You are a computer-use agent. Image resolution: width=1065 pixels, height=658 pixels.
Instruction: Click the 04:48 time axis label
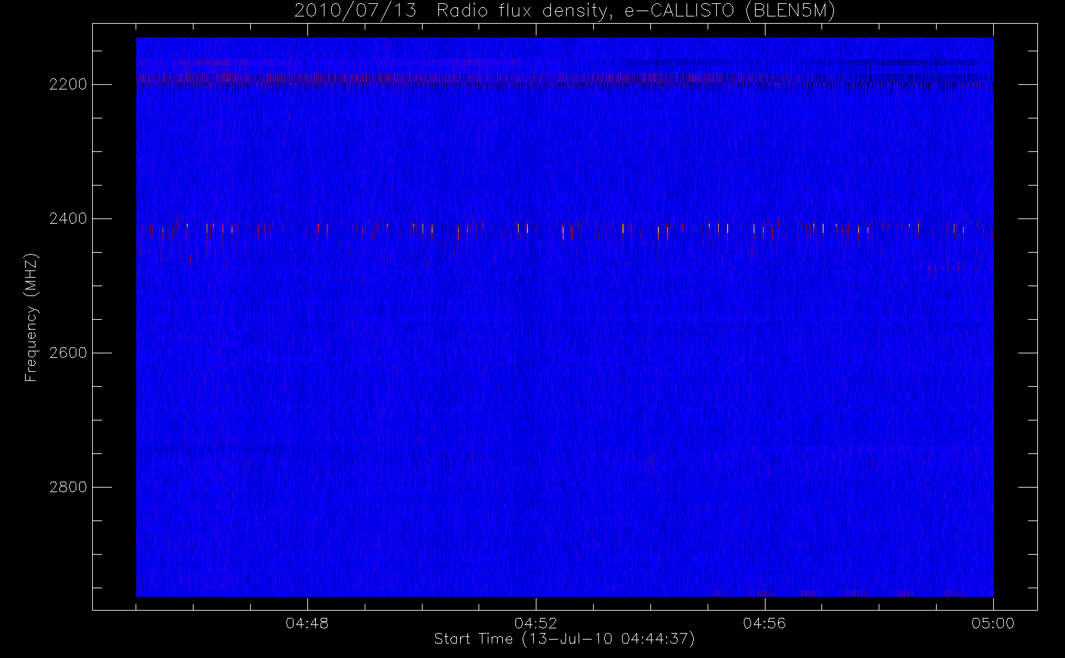point(307,623)
